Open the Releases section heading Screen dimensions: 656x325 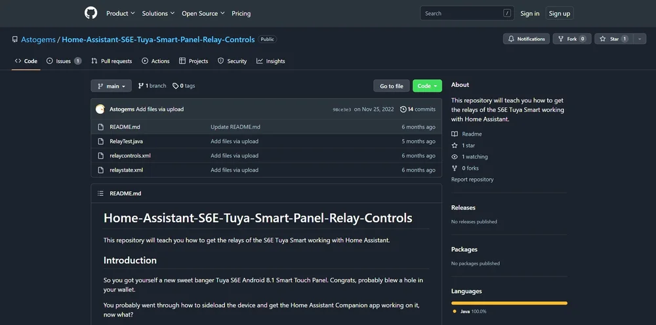[463, 208]
